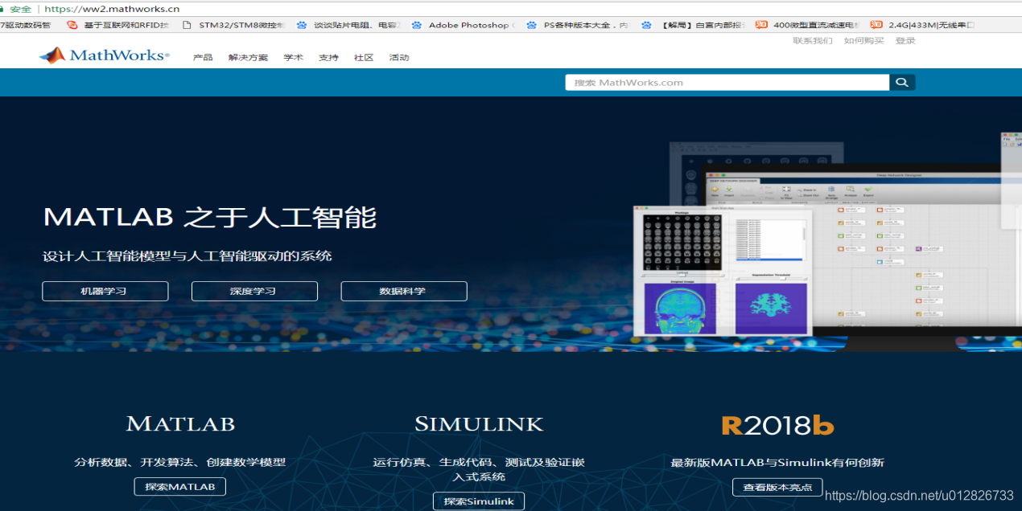Click the 查看版本亮点 button
1022x511 pixels.
pyautogui.click(x=777, y=486)
